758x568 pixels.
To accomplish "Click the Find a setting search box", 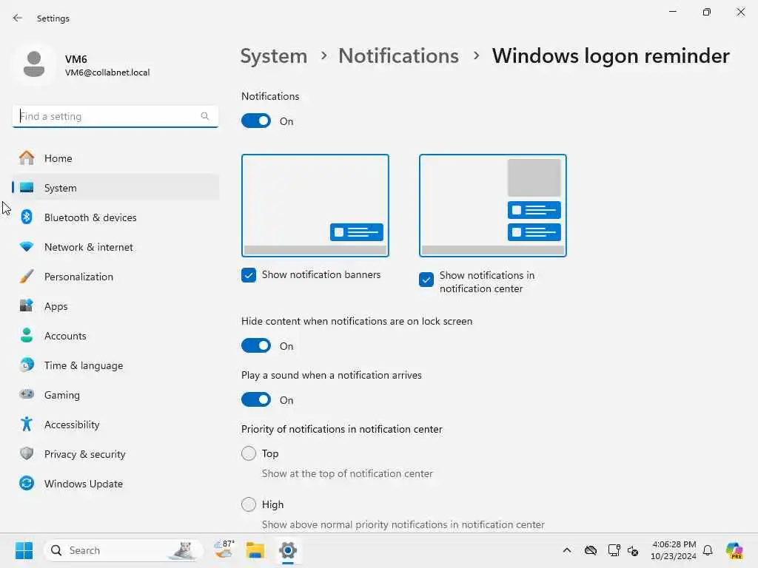I will [115, 116].
